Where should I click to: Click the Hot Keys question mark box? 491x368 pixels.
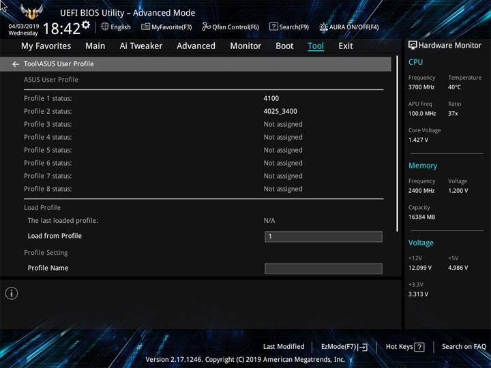(x=419, y=347)
